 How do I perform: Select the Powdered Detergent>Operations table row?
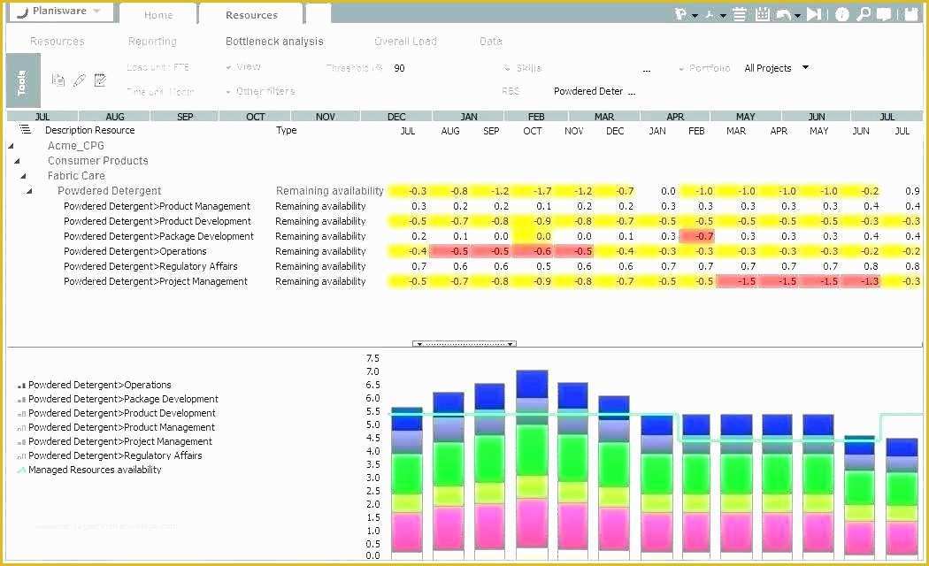pyautogui.click(x=464, y=252)
